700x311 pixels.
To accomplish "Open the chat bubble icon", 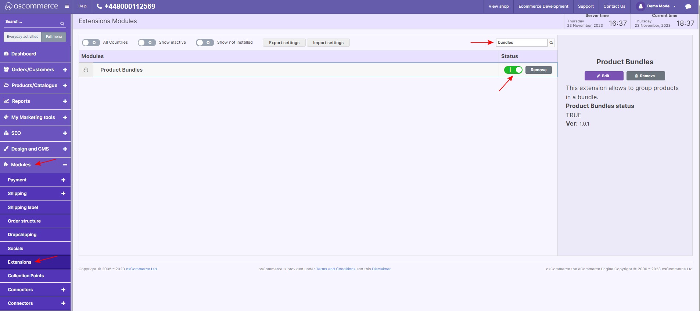I will [x=688, y=7].
